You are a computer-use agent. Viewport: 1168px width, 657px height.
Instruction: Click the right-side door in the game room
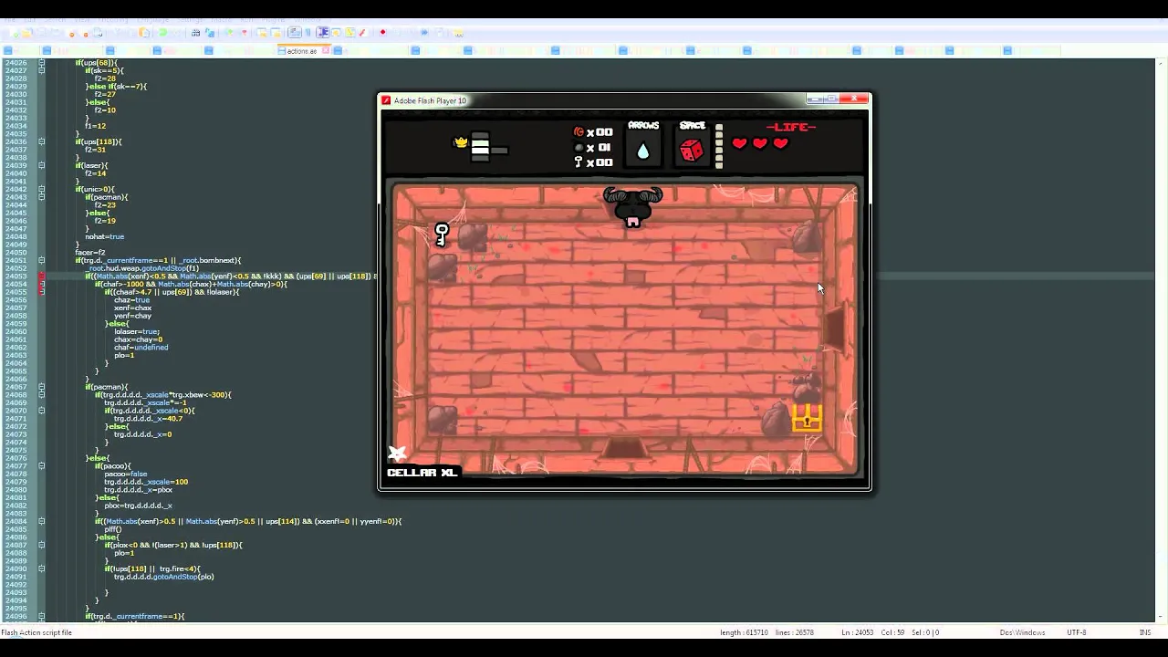[x=835, y=328]
